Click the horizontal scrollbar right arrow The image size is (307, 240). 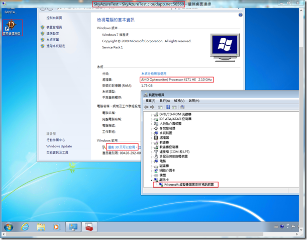[x=297, y=234]
